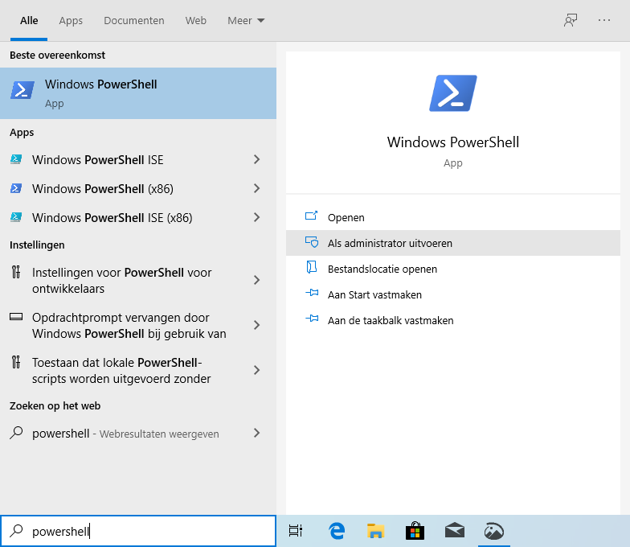Image resolution: width=630 pixels, height=547 pixels.
Task: Launch Microsoft Store from the taskbar
Action: click(415, 530)
